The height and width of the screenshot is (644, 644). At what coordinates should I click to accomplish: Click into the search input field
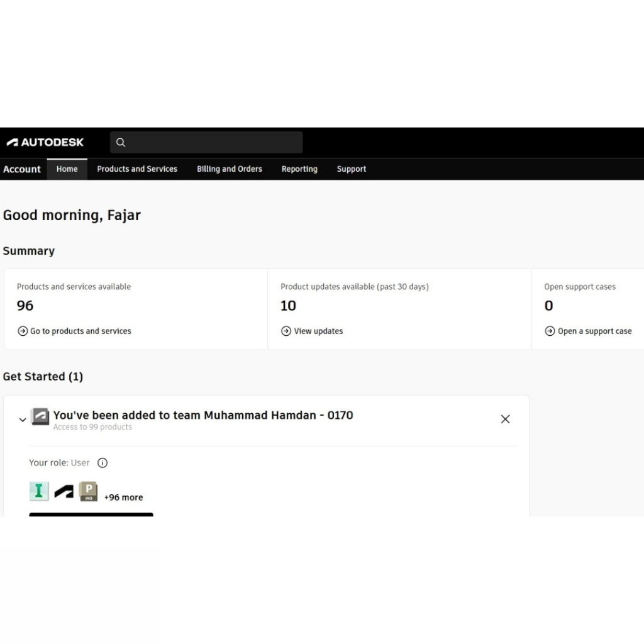pyautogui.click(x=214, y=143)
